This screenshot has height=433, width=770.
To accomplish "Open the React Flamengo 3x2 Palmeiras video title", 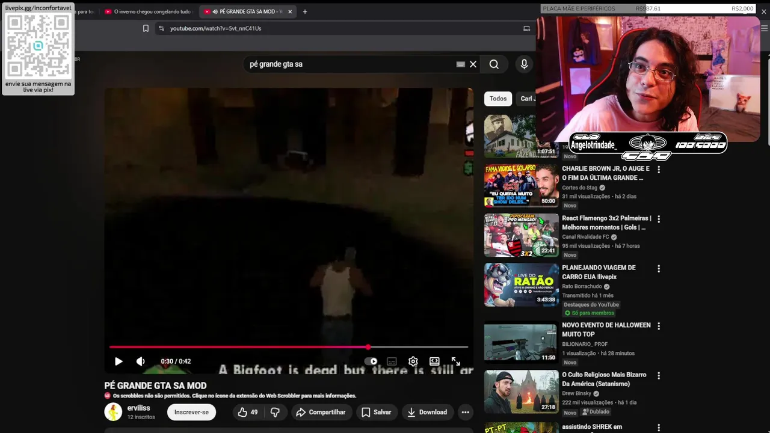I will pyautogui.click(x=606, y=223).
